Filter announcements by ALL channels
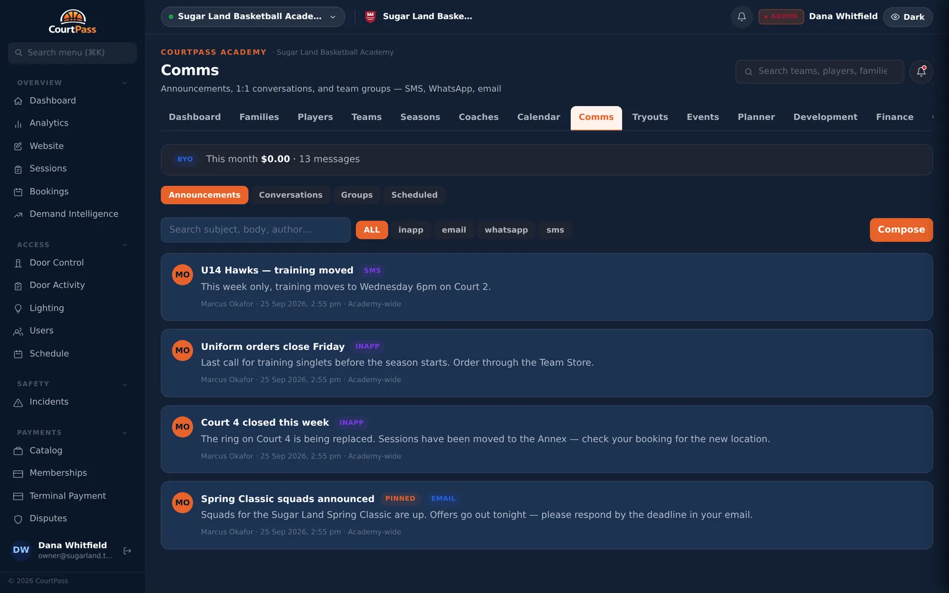 pos(372,230)
